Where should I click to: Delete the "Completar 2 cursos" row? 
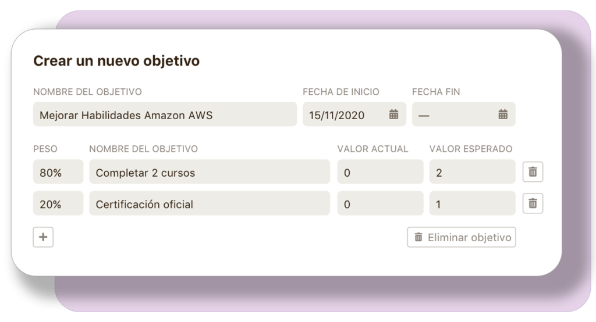(533, 172)
